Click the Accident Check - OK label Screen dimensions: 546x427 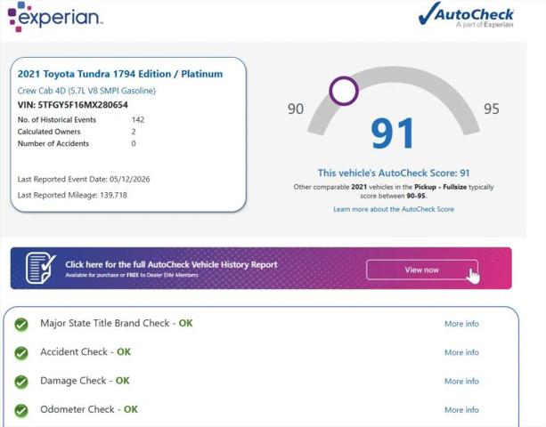86,352
